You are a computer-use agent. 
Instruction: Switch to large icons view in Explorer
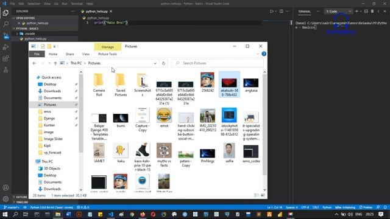click(263, 195)
